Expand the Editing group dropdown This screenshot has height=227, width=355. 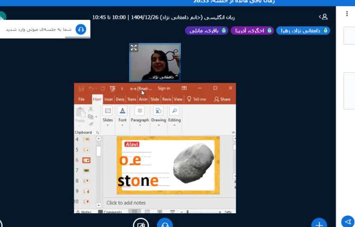click(x=174, y=125)
